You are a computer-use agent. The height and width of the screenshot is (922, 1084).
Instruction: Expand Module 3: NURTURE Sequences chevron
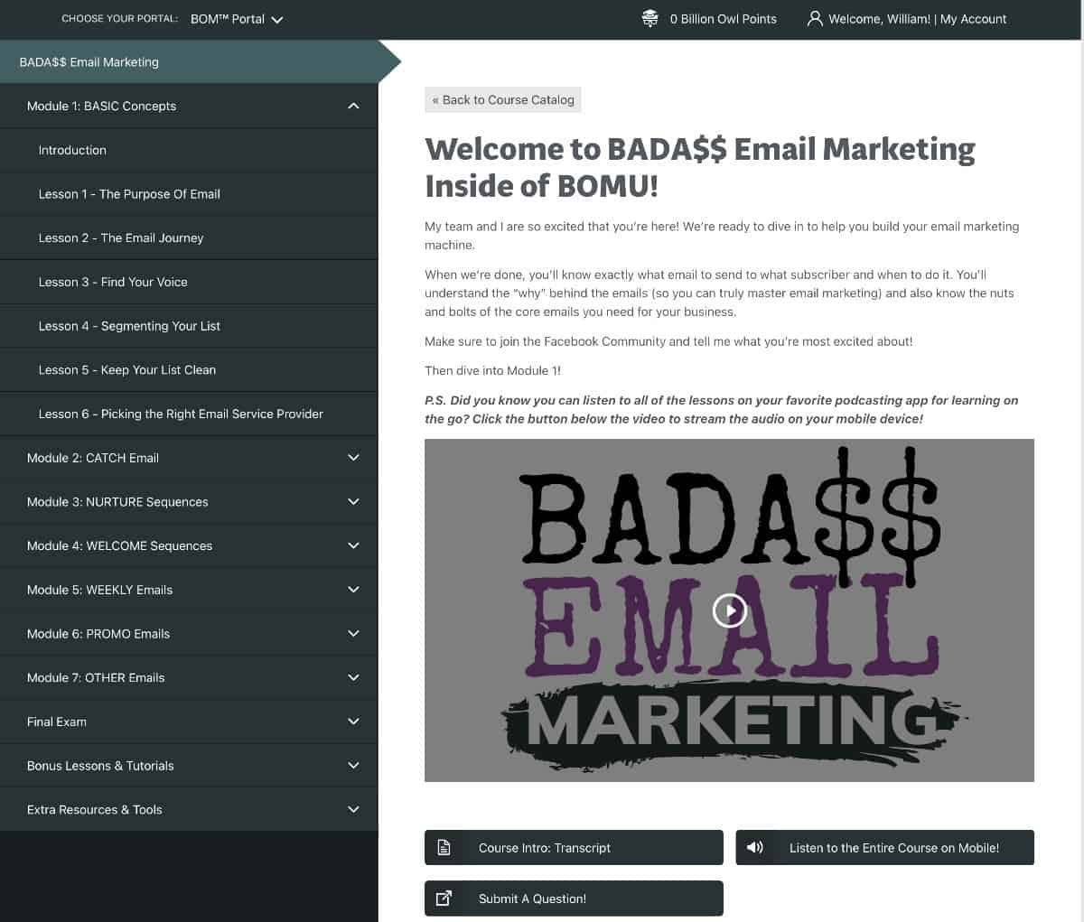coord(353,501)
